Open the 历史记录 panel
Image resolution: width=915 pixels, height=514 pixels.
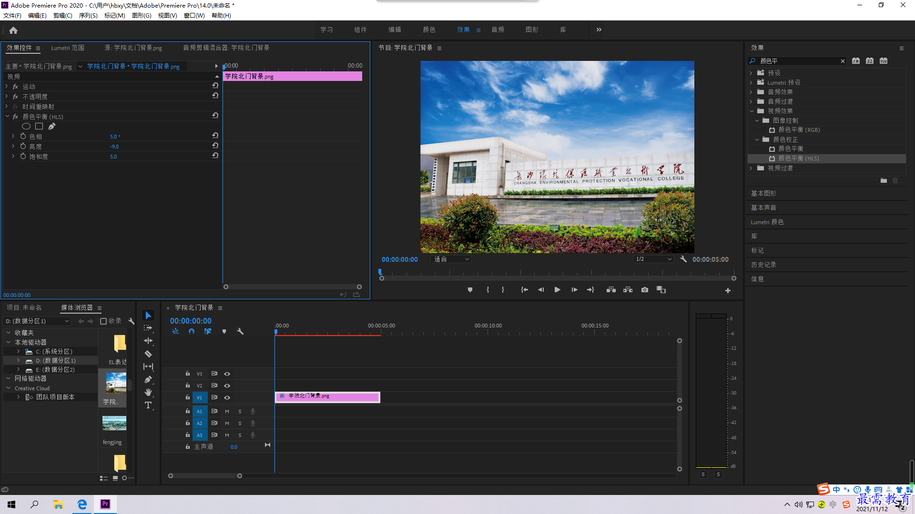pyautogui.click(x=763, y=265)
